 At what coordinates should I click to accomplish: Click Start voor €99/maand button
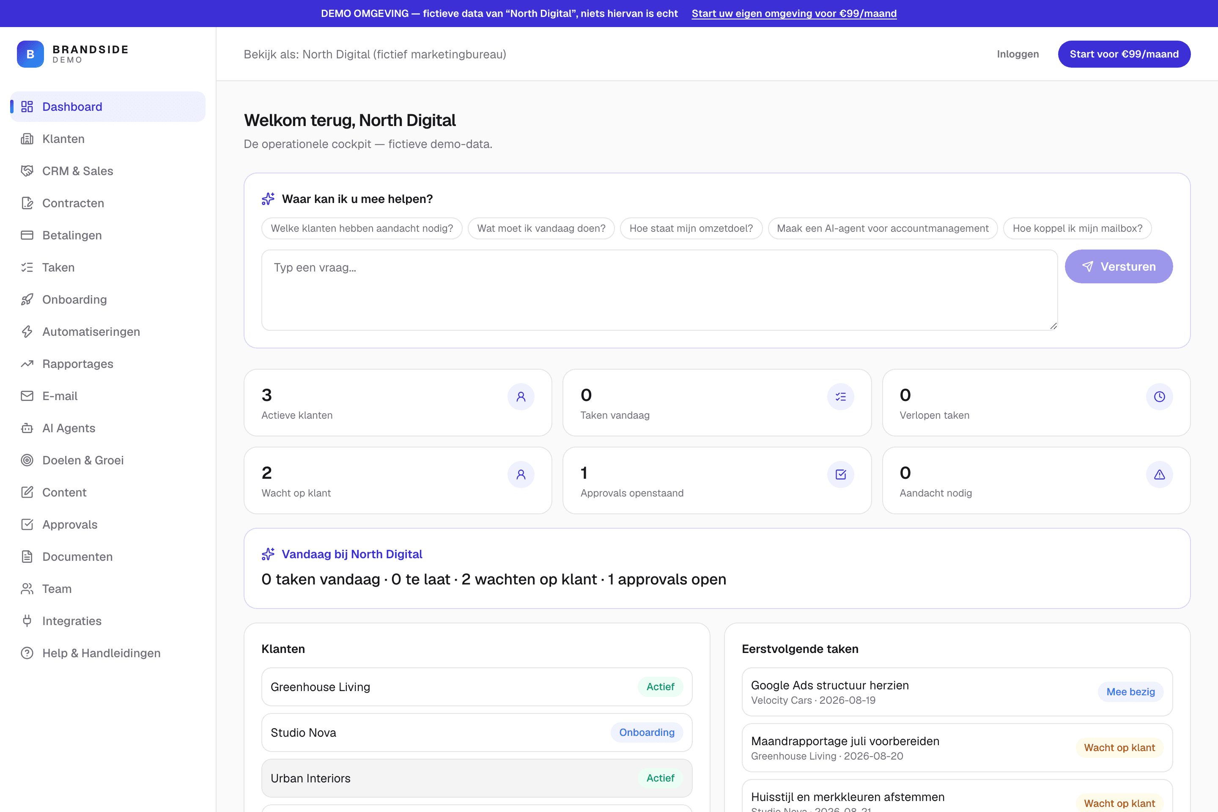[x=1124, y=54]
